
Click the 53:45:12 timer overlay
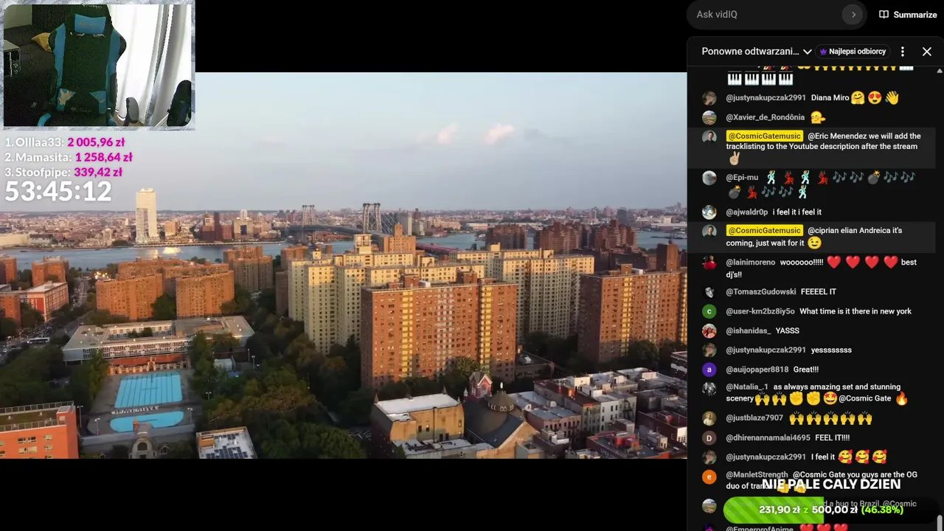click(58, 192)
